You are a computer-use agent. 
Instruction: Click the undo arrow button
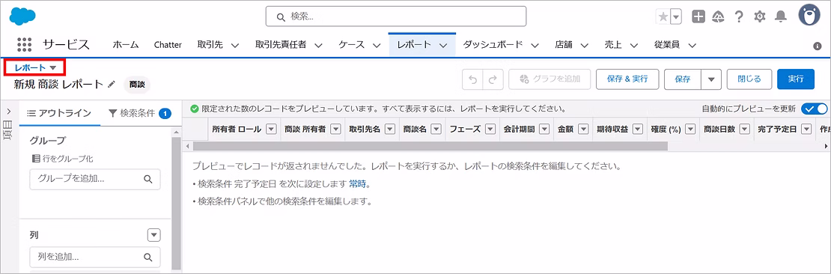coord(472,79)
